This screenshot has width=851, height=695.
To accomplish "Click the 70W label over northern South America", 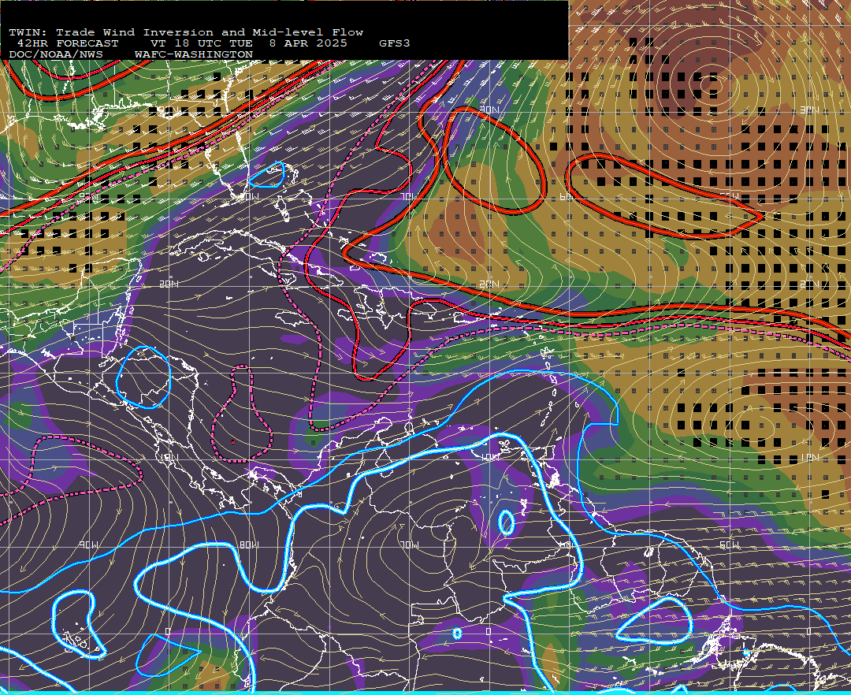I will coord(409,544).
